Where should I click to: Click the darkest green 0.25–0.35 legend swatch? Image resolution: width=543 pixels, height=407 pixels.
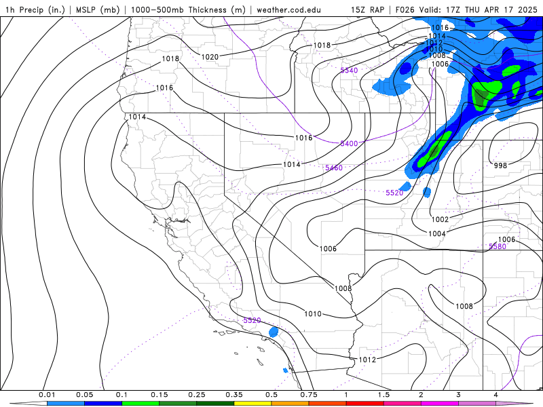(215, 404)
